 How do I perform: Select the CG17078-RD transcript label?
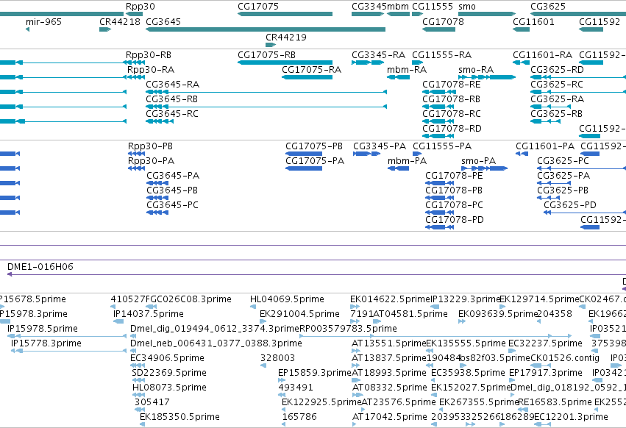point(452,129)
